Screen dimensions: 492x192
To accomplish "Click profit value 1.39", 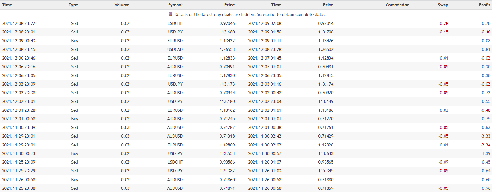I will click(486, 153).
